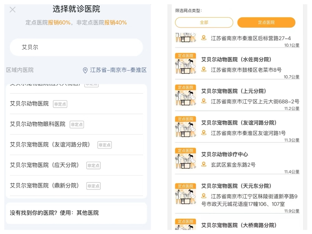Open region selector 江苏省-南京市-秦淮区
Viewport: 312px width, 234px height.
coord(118,70)
